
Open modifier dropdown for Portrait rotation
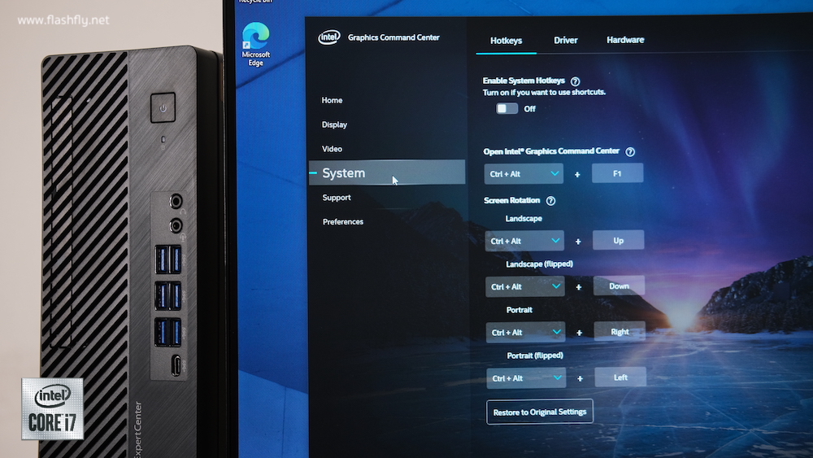[526, 332]
